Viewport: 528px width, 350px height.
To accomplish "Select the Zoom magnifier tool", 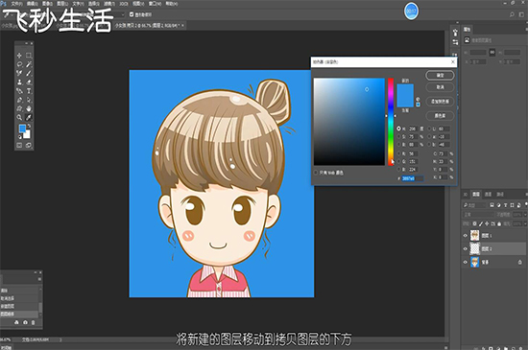I will 19,117.
